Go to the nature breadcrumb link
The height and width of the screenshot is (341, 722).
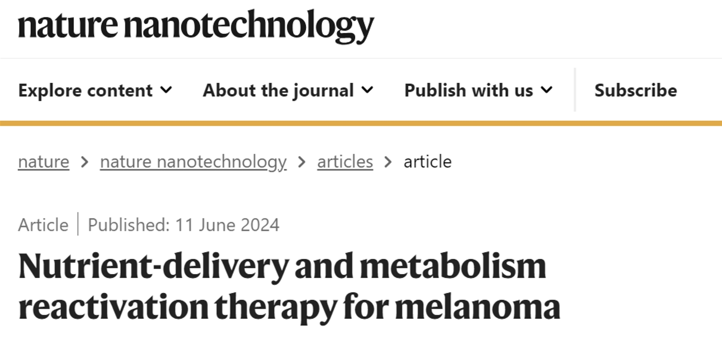44,162
